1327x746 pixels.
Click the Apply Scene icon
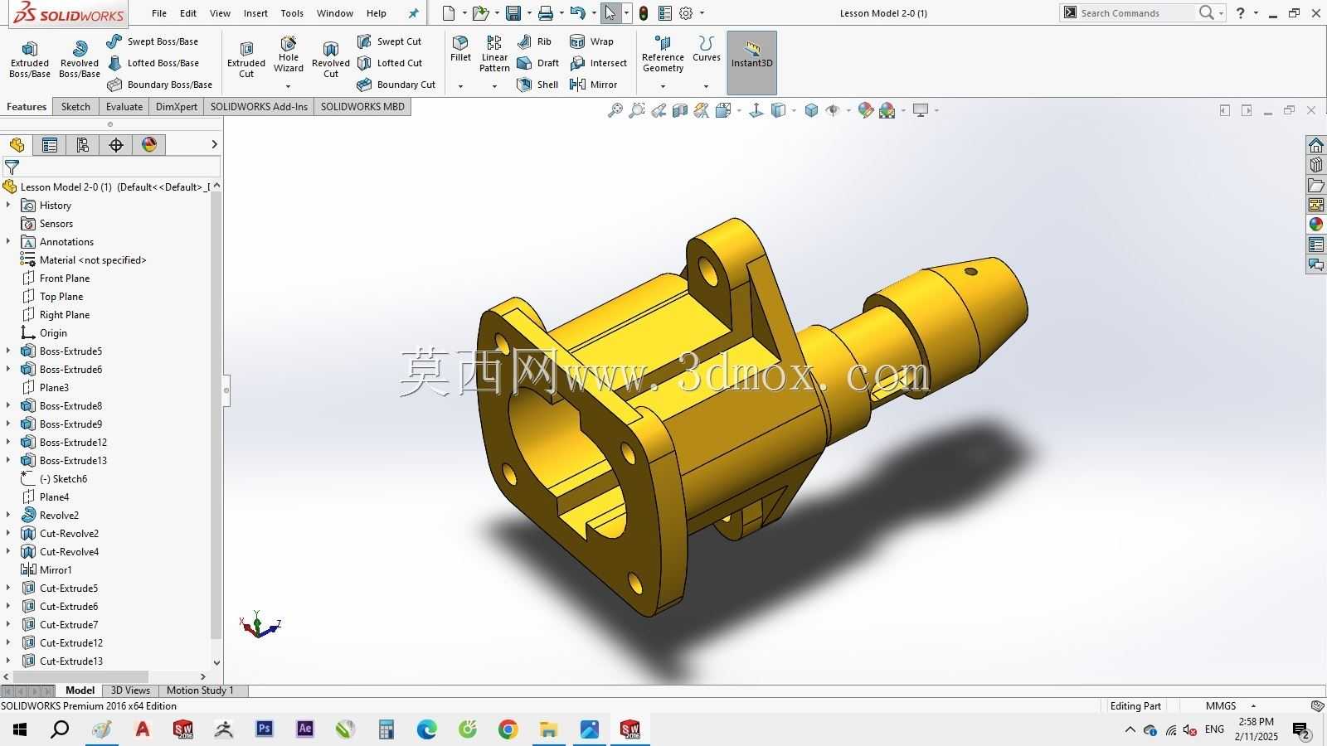[887, 110]
